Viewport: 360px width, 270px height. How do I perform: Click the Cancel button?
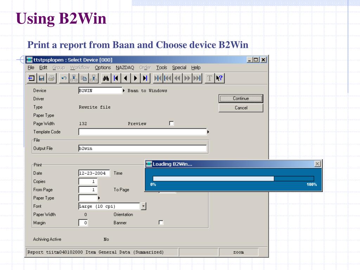[x=241, y=108]
